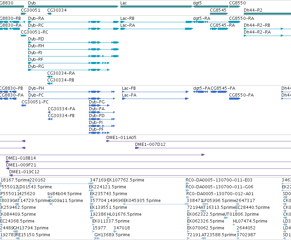
Task: Click the Dyb-PD protein label
Action: click(97, 116)
